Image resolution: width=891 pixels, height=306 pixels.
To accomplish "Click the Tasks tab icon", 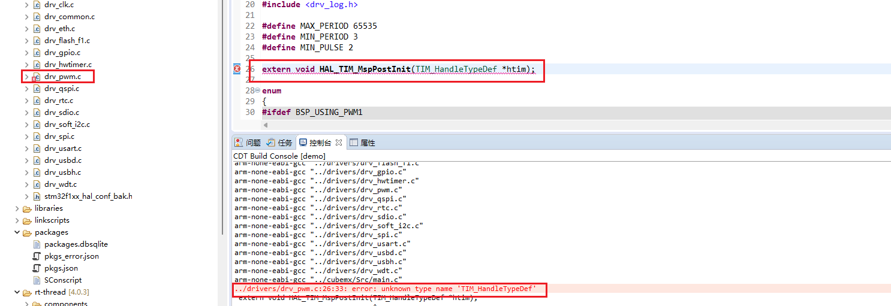I will click(x=271, y=143).
